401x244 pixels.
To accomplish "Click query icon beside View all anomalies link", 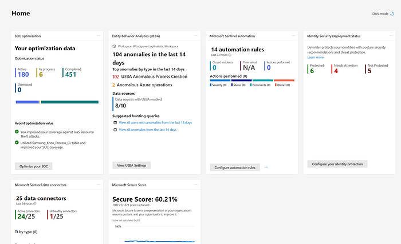I will [x=115, y=130].
